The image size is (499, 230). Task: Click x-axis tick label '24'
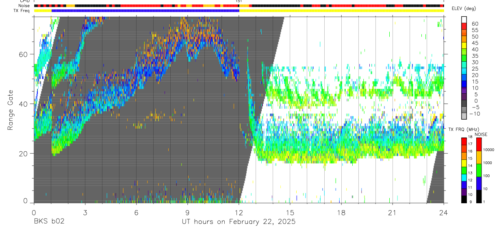444,213
